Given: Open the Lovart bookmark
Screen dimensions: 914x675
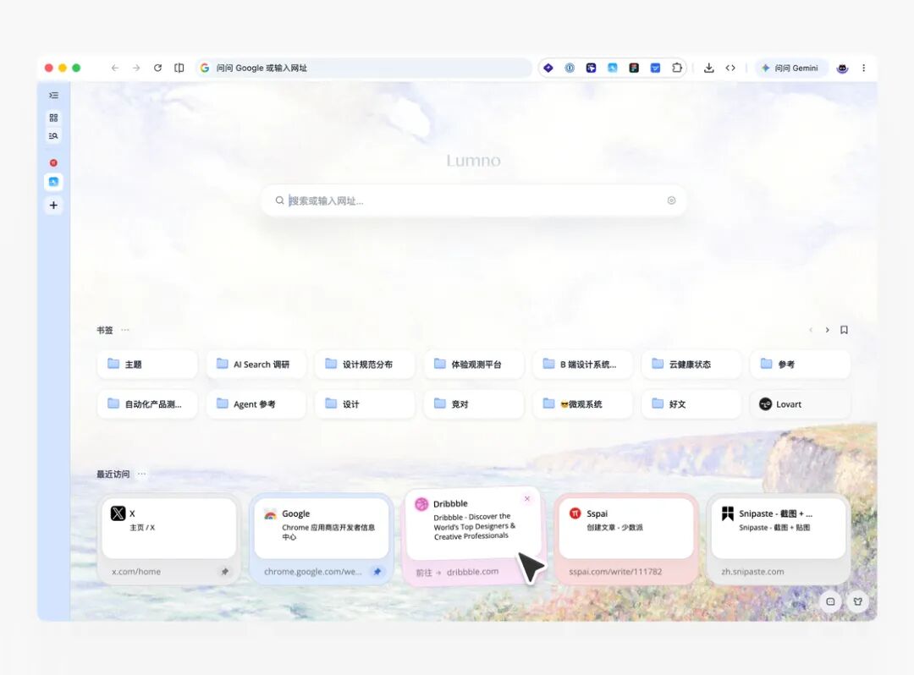Looking at the screenshot, I should [x=800, y=404].
